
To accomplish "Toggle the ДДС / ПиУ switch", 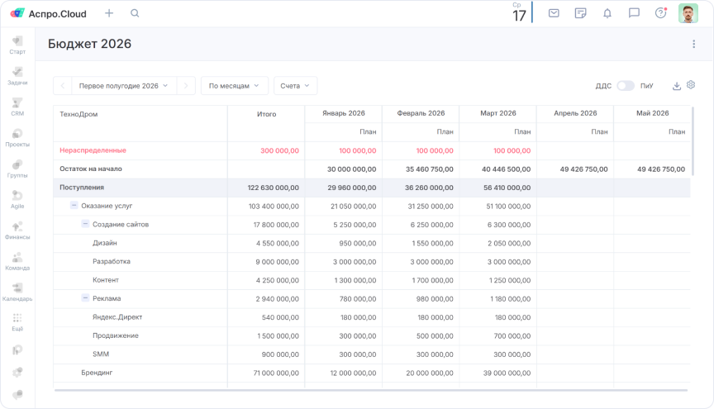I will [x=626, y=86].
